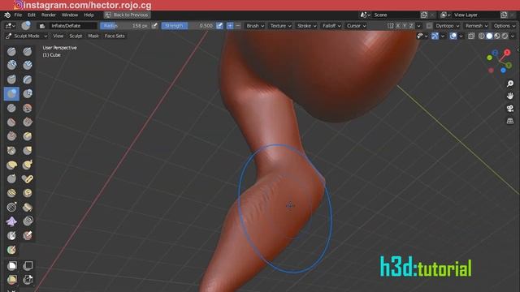520x292 pixels.
Task: Select the Flatten brush tool
Action: coord(11,122)
